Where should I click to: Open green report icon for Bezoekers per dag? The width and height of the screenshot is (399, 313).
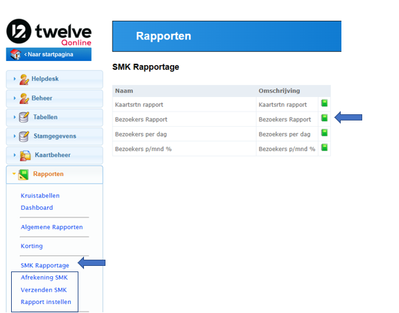click(324, 133)
